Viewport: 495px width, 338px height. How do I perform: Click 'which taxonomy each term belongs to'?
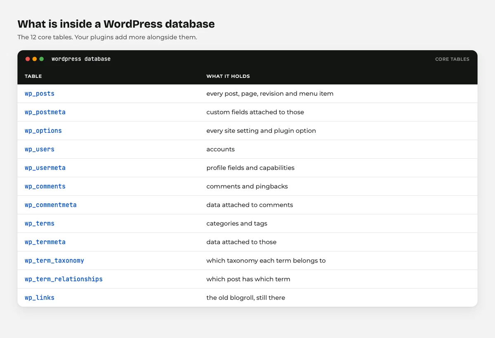(x=266, y=261)
